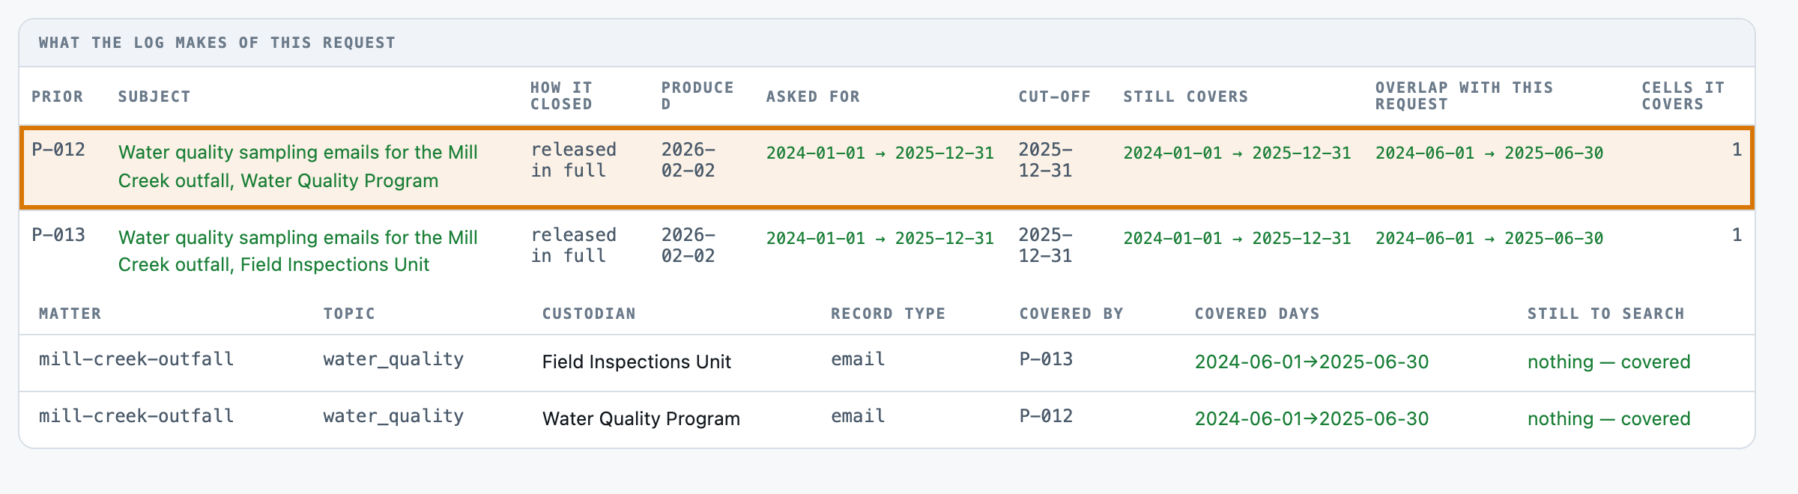Select the highlighted P-012 prior request row

tap(887, 167)
